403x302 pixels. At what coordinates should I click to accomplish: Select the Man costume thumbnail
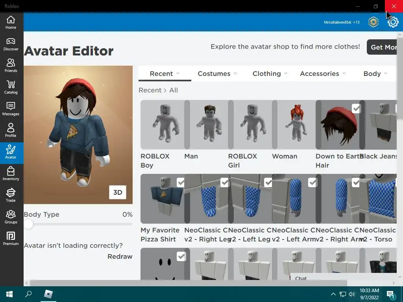[206, 125]
